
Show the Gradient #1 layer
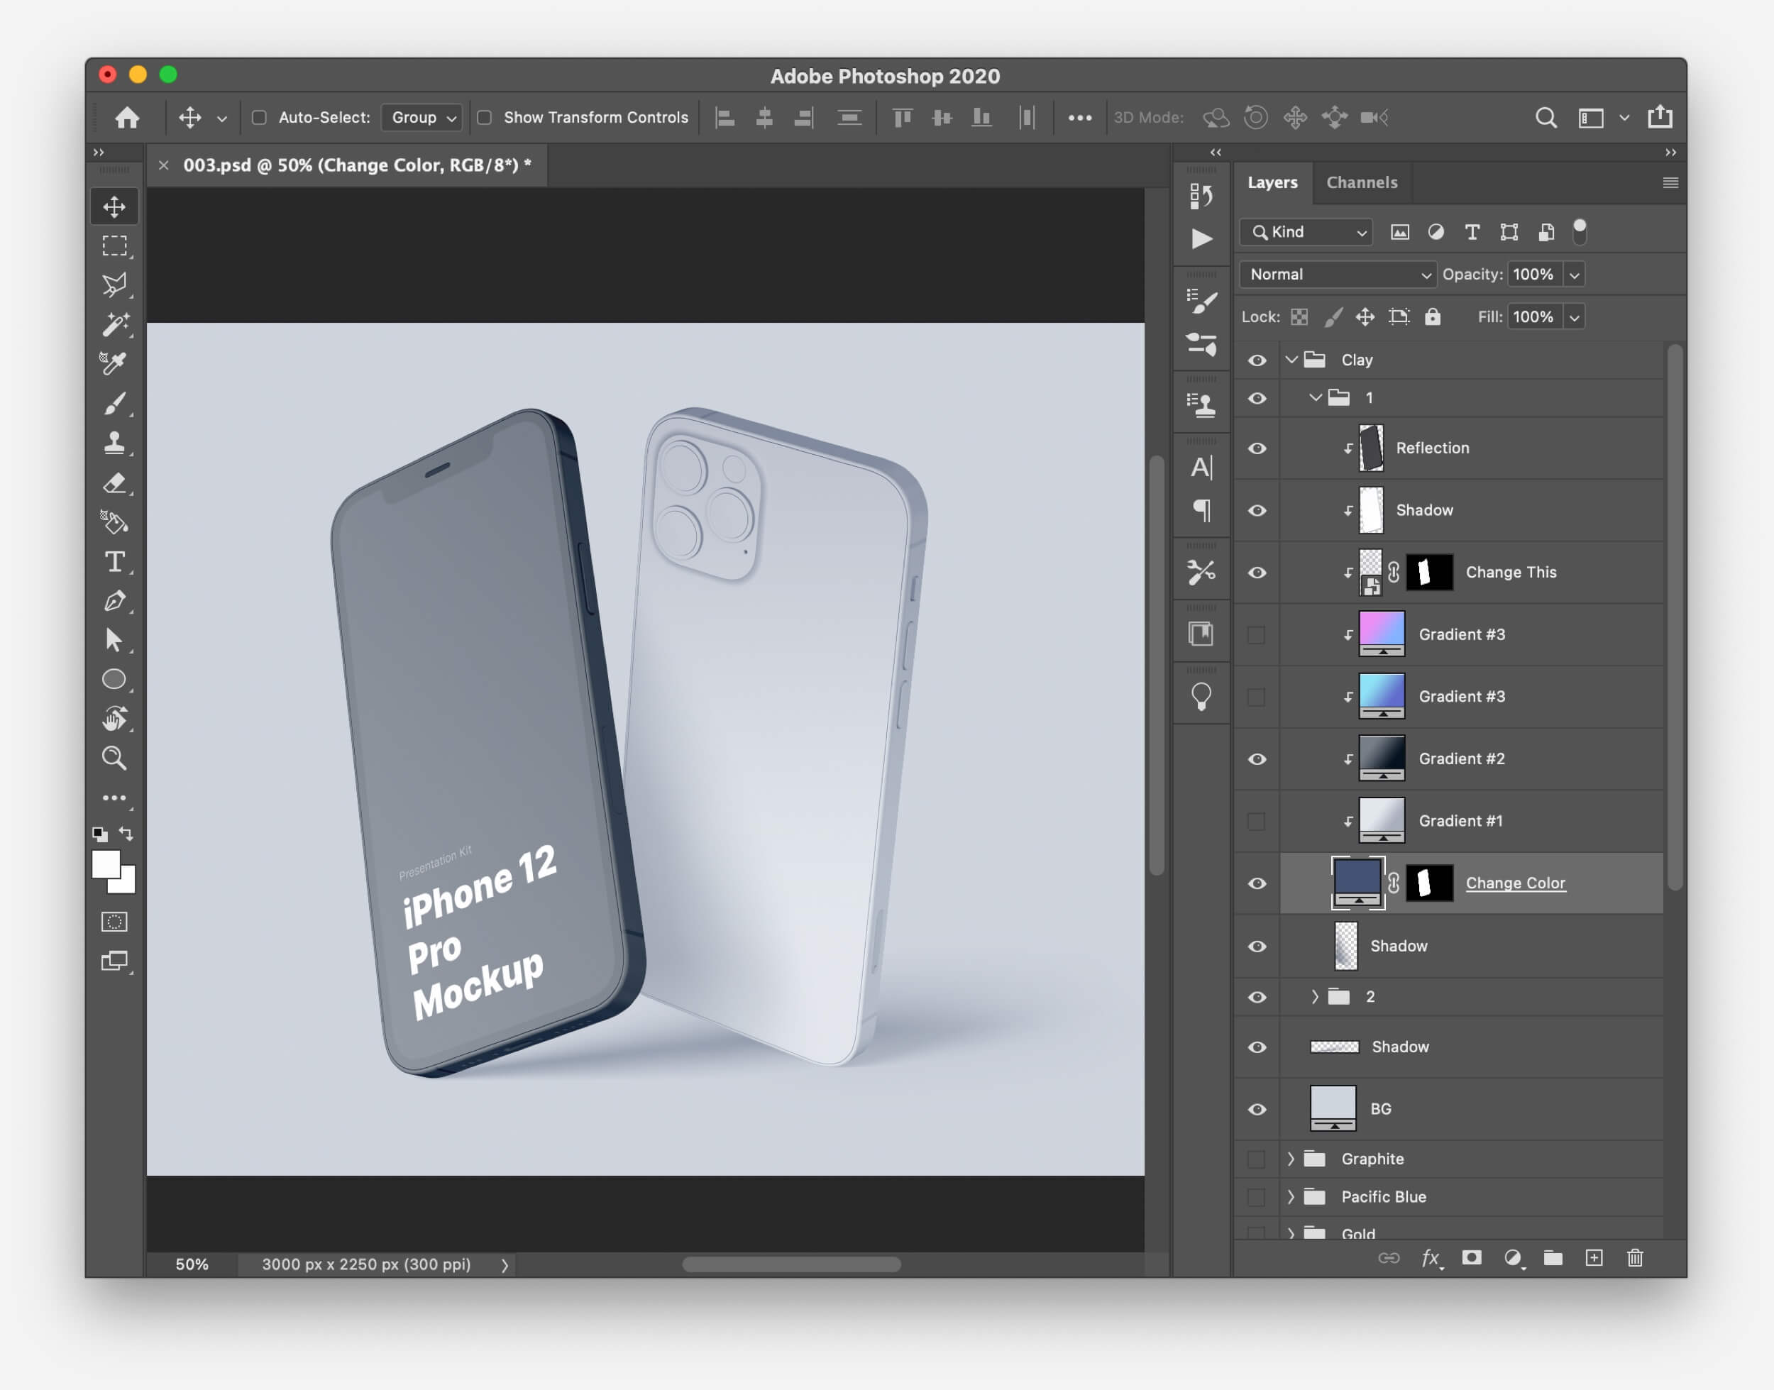tap(1257, 821)
